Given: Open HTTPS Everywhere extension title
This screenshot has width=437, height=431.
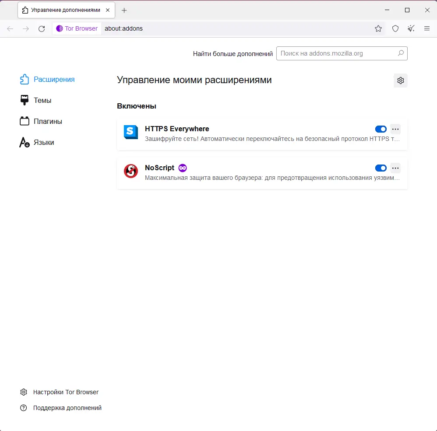Looking at the screenshot, I should coord(177,129).
